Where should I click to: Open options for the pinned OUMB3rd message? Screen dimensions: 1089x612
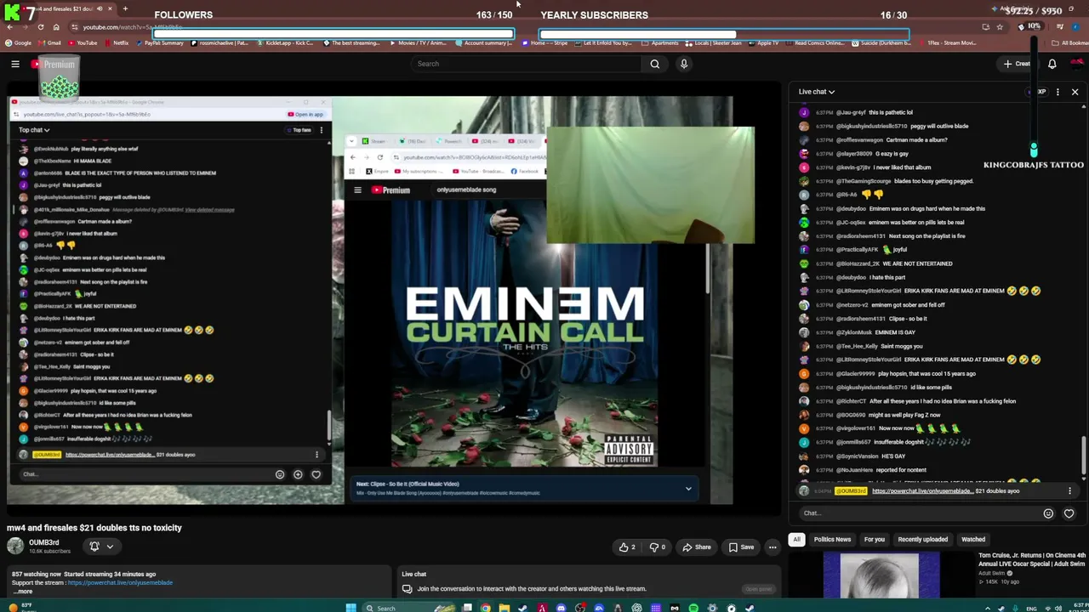1069,490
